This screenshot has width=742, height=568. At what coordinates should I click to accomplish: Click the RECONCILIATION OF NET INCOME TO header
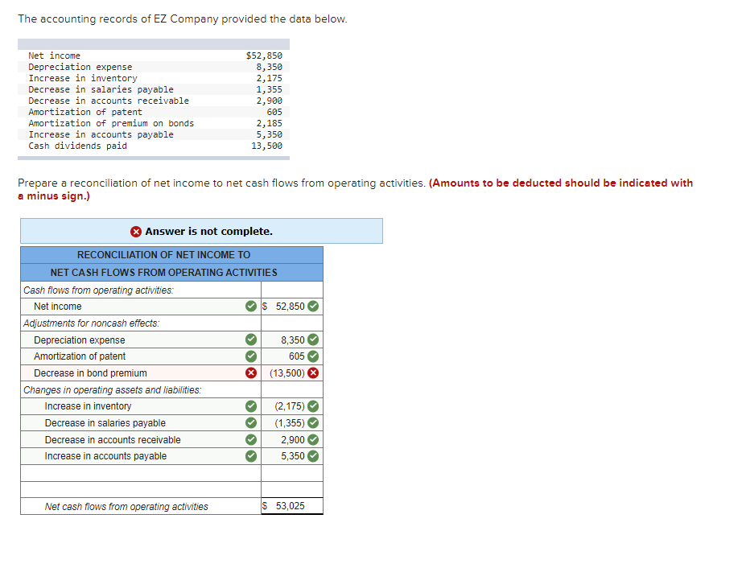[171, 255]
